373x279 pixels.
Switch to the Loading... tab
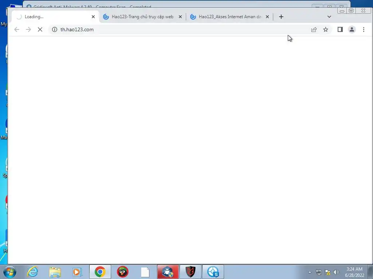[55, 17]
